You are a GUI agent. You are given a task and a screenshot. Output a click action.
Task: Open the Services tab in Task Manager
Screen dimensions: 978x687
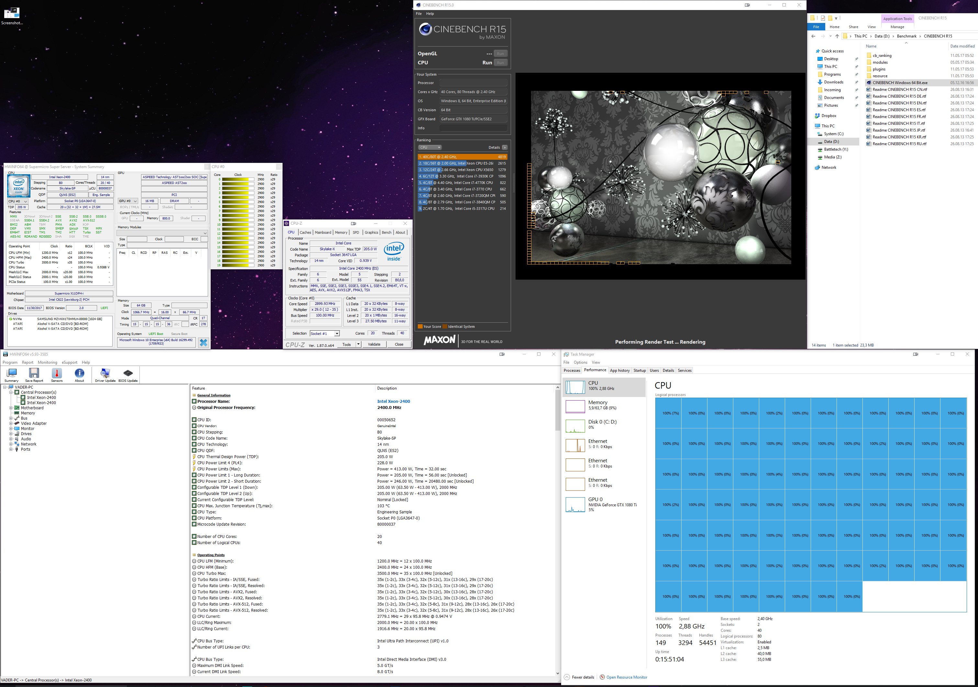(684, 371)
